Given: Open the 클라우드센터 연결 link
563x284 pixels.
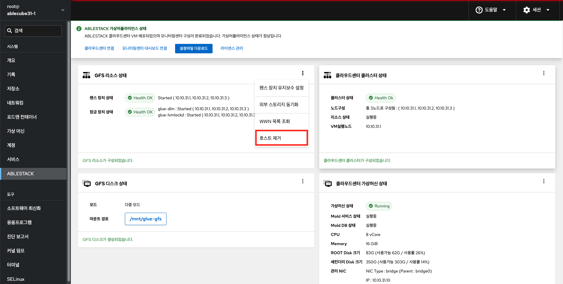Looking at the screenshot, I should click(x=99, y=48).
